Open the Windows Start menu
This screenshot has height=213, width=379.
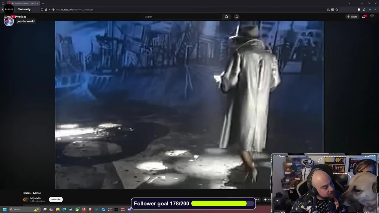[5, 209]
